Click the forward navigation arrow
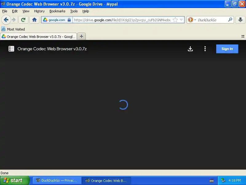The height and width of the screenshot is (185, 246). pos(14,20)
